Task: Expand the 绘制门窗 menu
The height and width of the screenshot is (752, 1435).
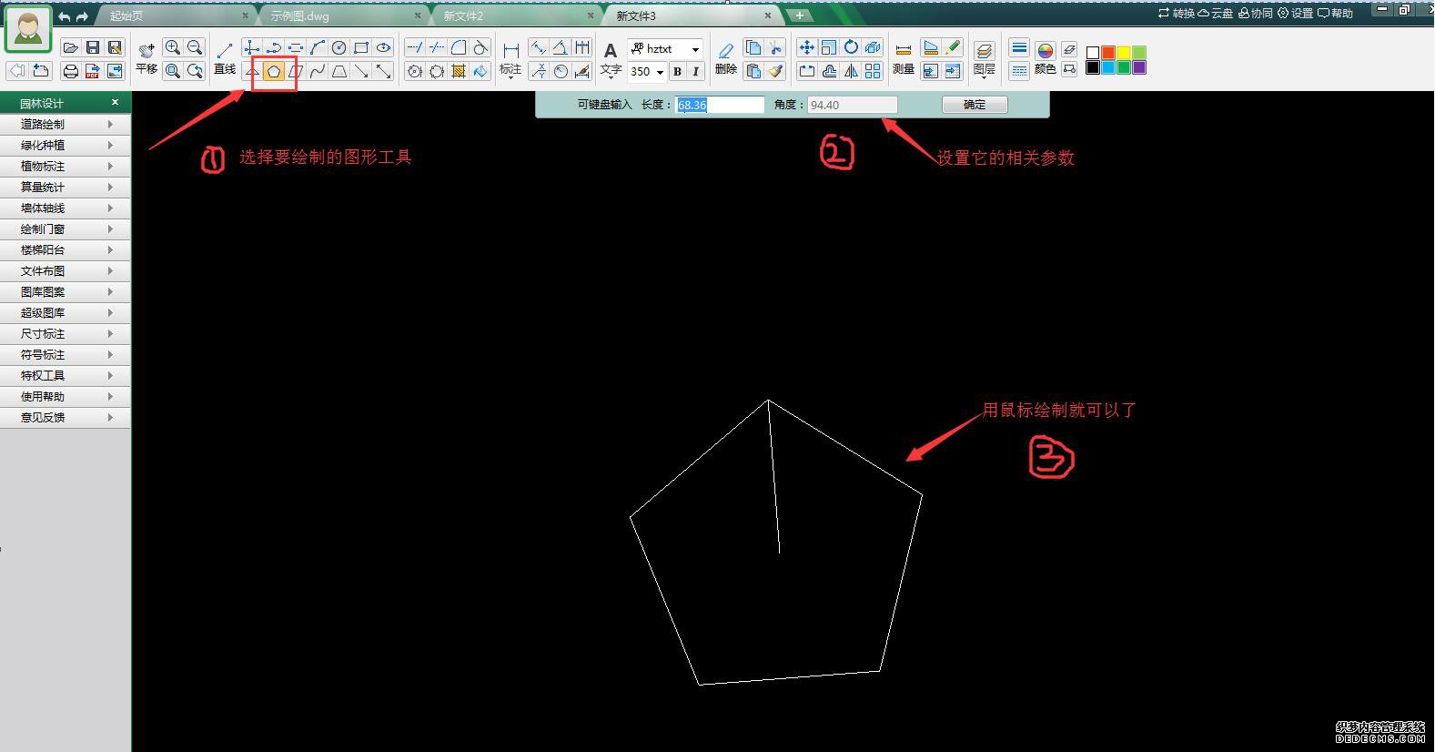Action: 66,229
